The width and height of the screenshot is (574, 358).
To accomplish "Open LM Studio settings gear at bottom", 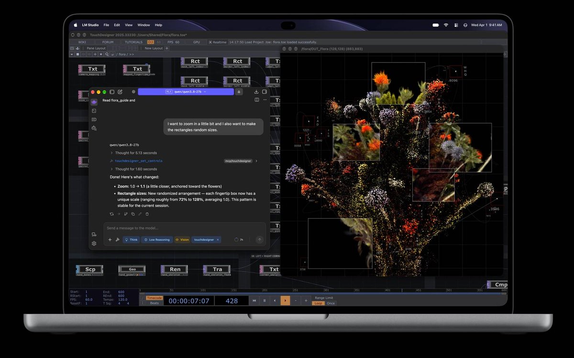I will 94,243.
